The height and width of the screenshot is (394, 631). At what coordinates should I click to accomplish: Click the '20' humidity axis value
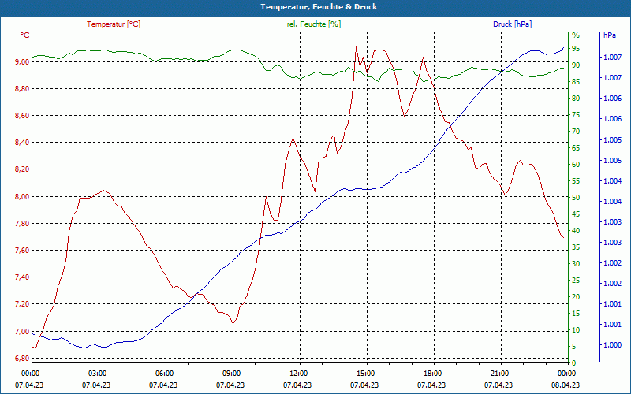click(x=576, y=297)
